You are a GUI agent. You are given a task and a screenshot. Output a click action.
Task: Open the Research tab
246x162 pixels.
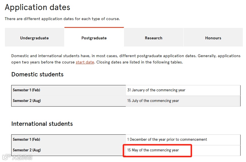[x=153, y=38]
